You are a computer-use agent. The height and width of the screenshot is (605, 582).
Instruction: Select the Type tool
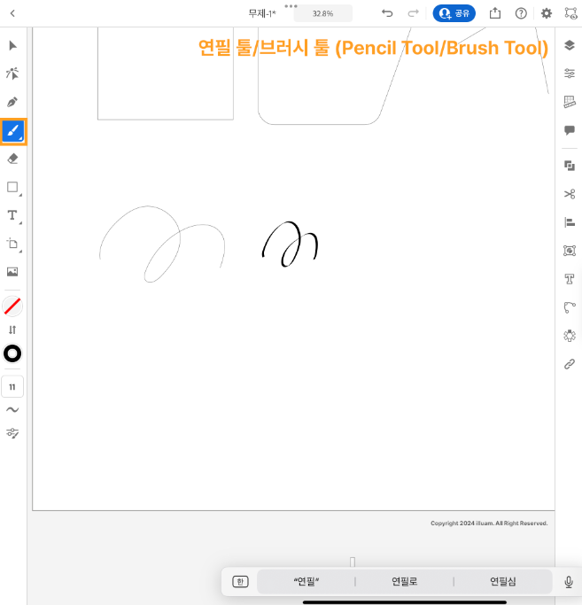12,215
